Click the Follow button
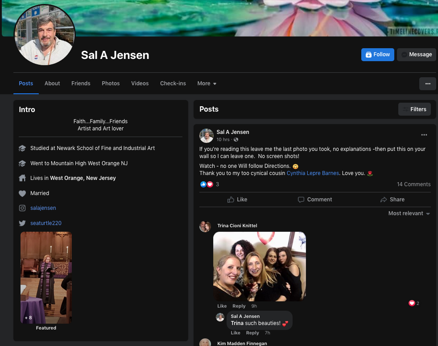Image resolution: width=438 pixels, height=346 pixels. click(x=377, y=54)
